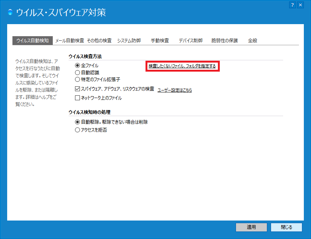Open the メール自動検査 tab

point(70,41)
